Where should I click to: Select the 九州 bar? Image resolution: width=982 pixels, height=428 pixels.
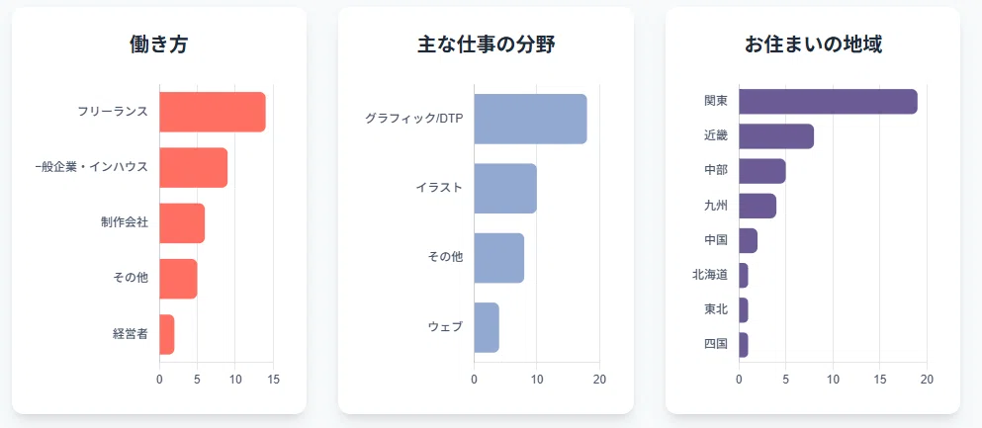pos(758,206)
